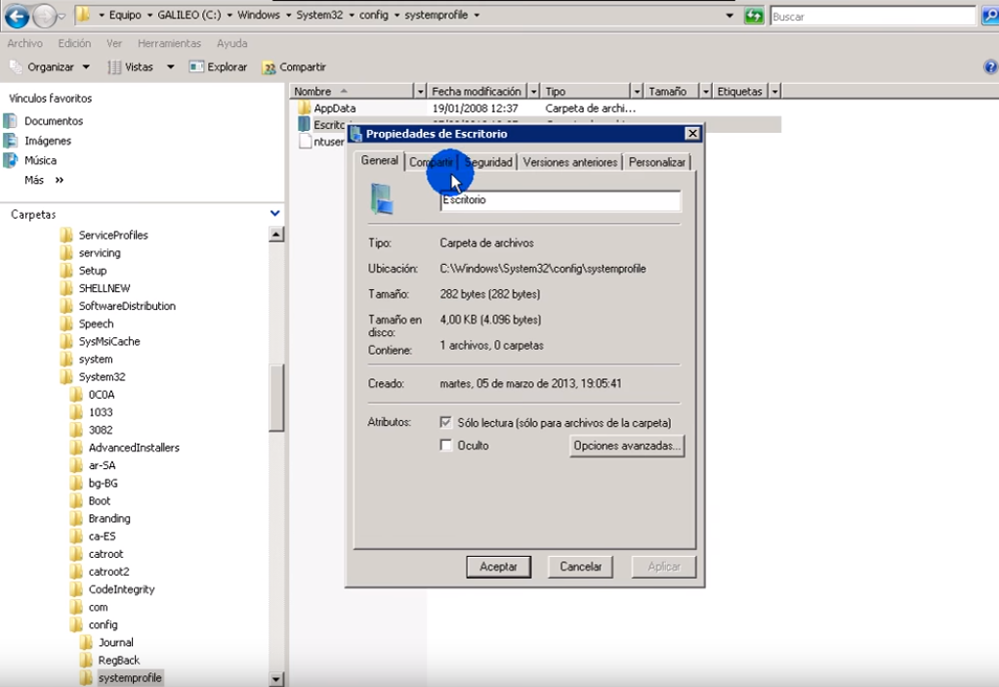Enable the Oculto attribute checkbox
The height and width of the screenshot is (687, 999).
(446, 445)
